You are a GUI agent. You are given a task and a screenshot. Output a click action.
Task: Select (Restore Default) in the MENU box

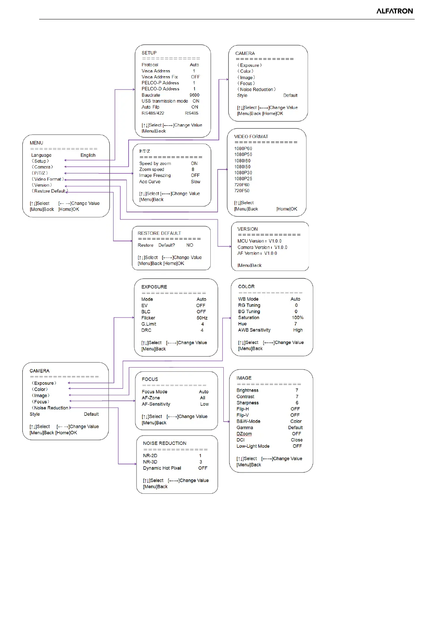point(50,191)
